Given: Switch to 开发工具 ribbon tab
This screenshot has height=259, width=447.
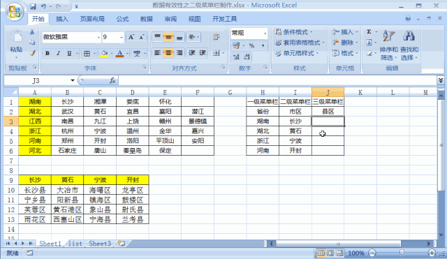Looking at the screenshot, I should pos(224,19).
